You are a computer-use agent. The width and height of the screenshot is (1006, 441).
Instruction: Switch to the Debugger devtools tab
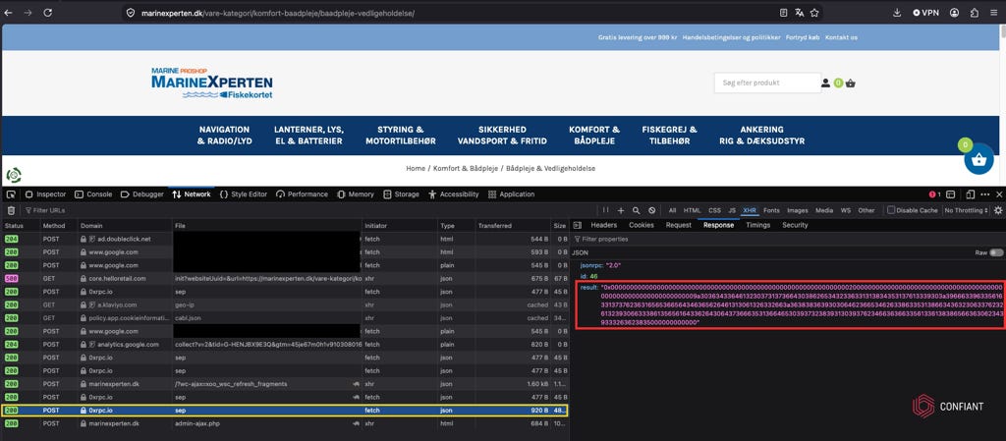click(141, 194)
